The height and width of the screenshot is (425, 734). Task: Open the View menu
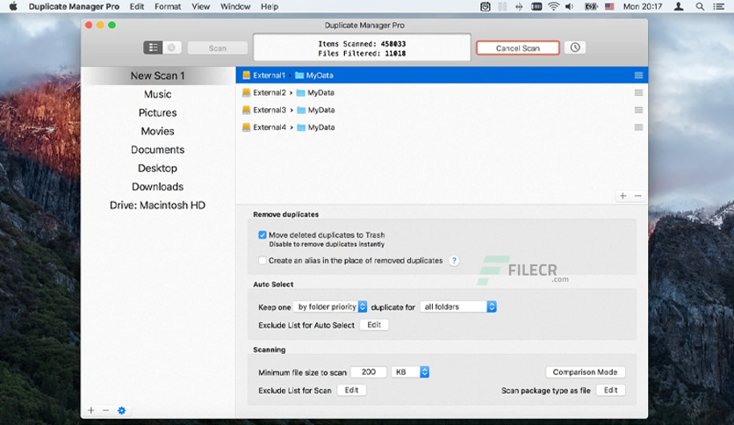click(x=200, y=6)
